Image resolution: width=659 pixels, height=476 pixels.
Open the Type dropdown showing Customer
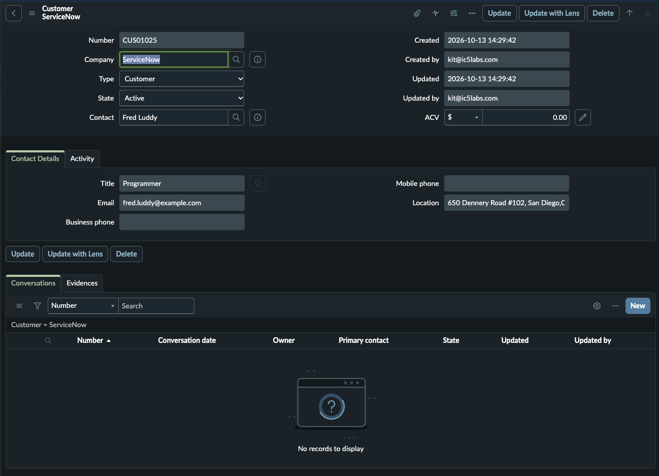[x=182, y=79]
